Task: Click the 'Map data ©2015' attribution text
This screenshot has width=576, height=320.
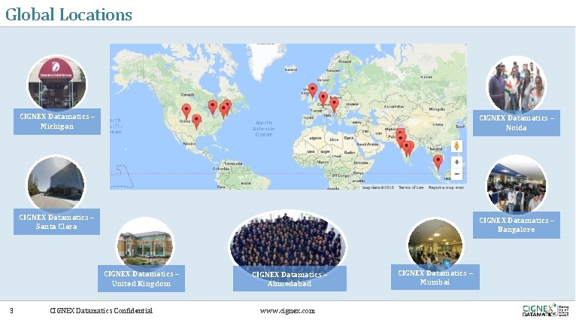Action: 378,187
